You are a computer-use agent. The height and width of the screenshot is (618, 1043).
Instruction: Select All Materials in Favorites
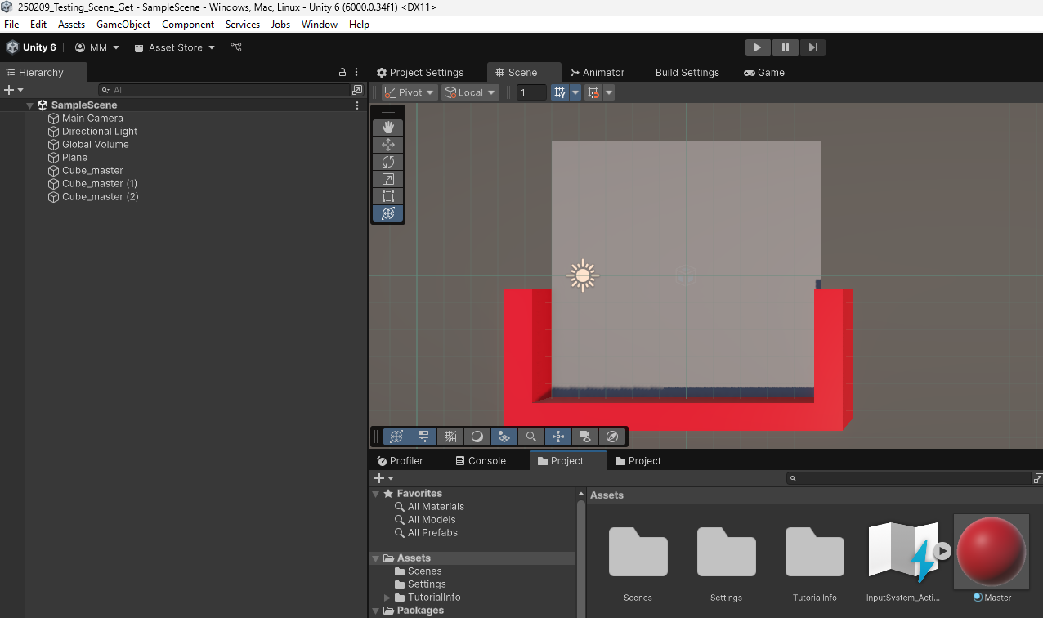(436, 507)
